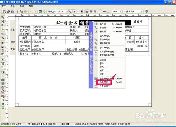Screen dimensions: 176x127
Task: Click the align center icon
Action: [91, 12]
